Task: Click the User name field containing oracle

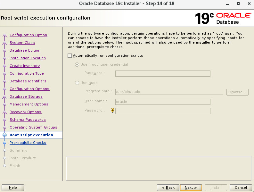Action: [x=163, y=102]
